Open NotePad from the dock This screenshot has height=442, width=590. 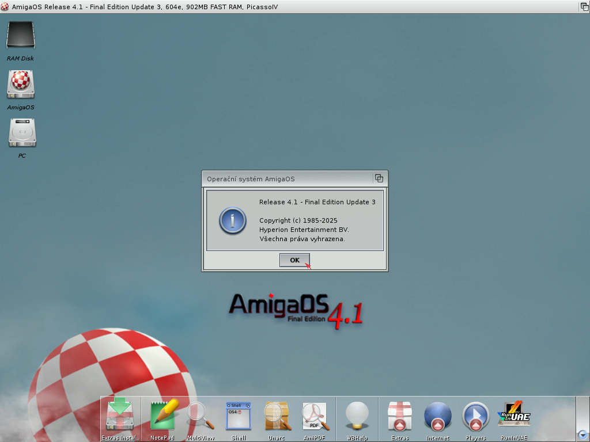coord(162,415)
